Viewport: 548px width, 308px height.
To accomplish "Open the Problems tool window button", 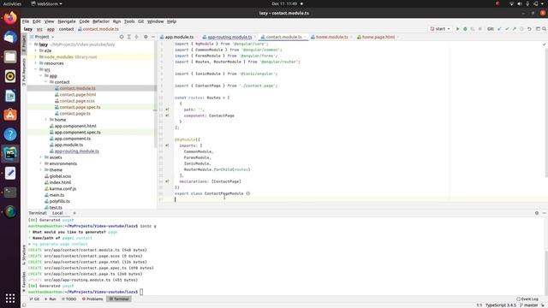I will point(92,299).
